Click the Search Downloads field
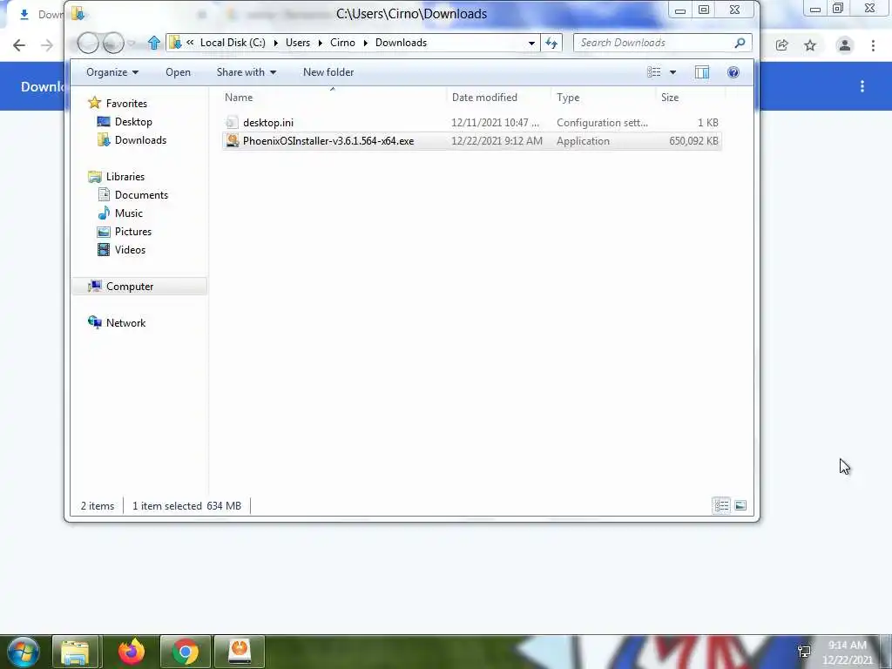The height and width of the screenshot is (669, 892). pos(663,43)
